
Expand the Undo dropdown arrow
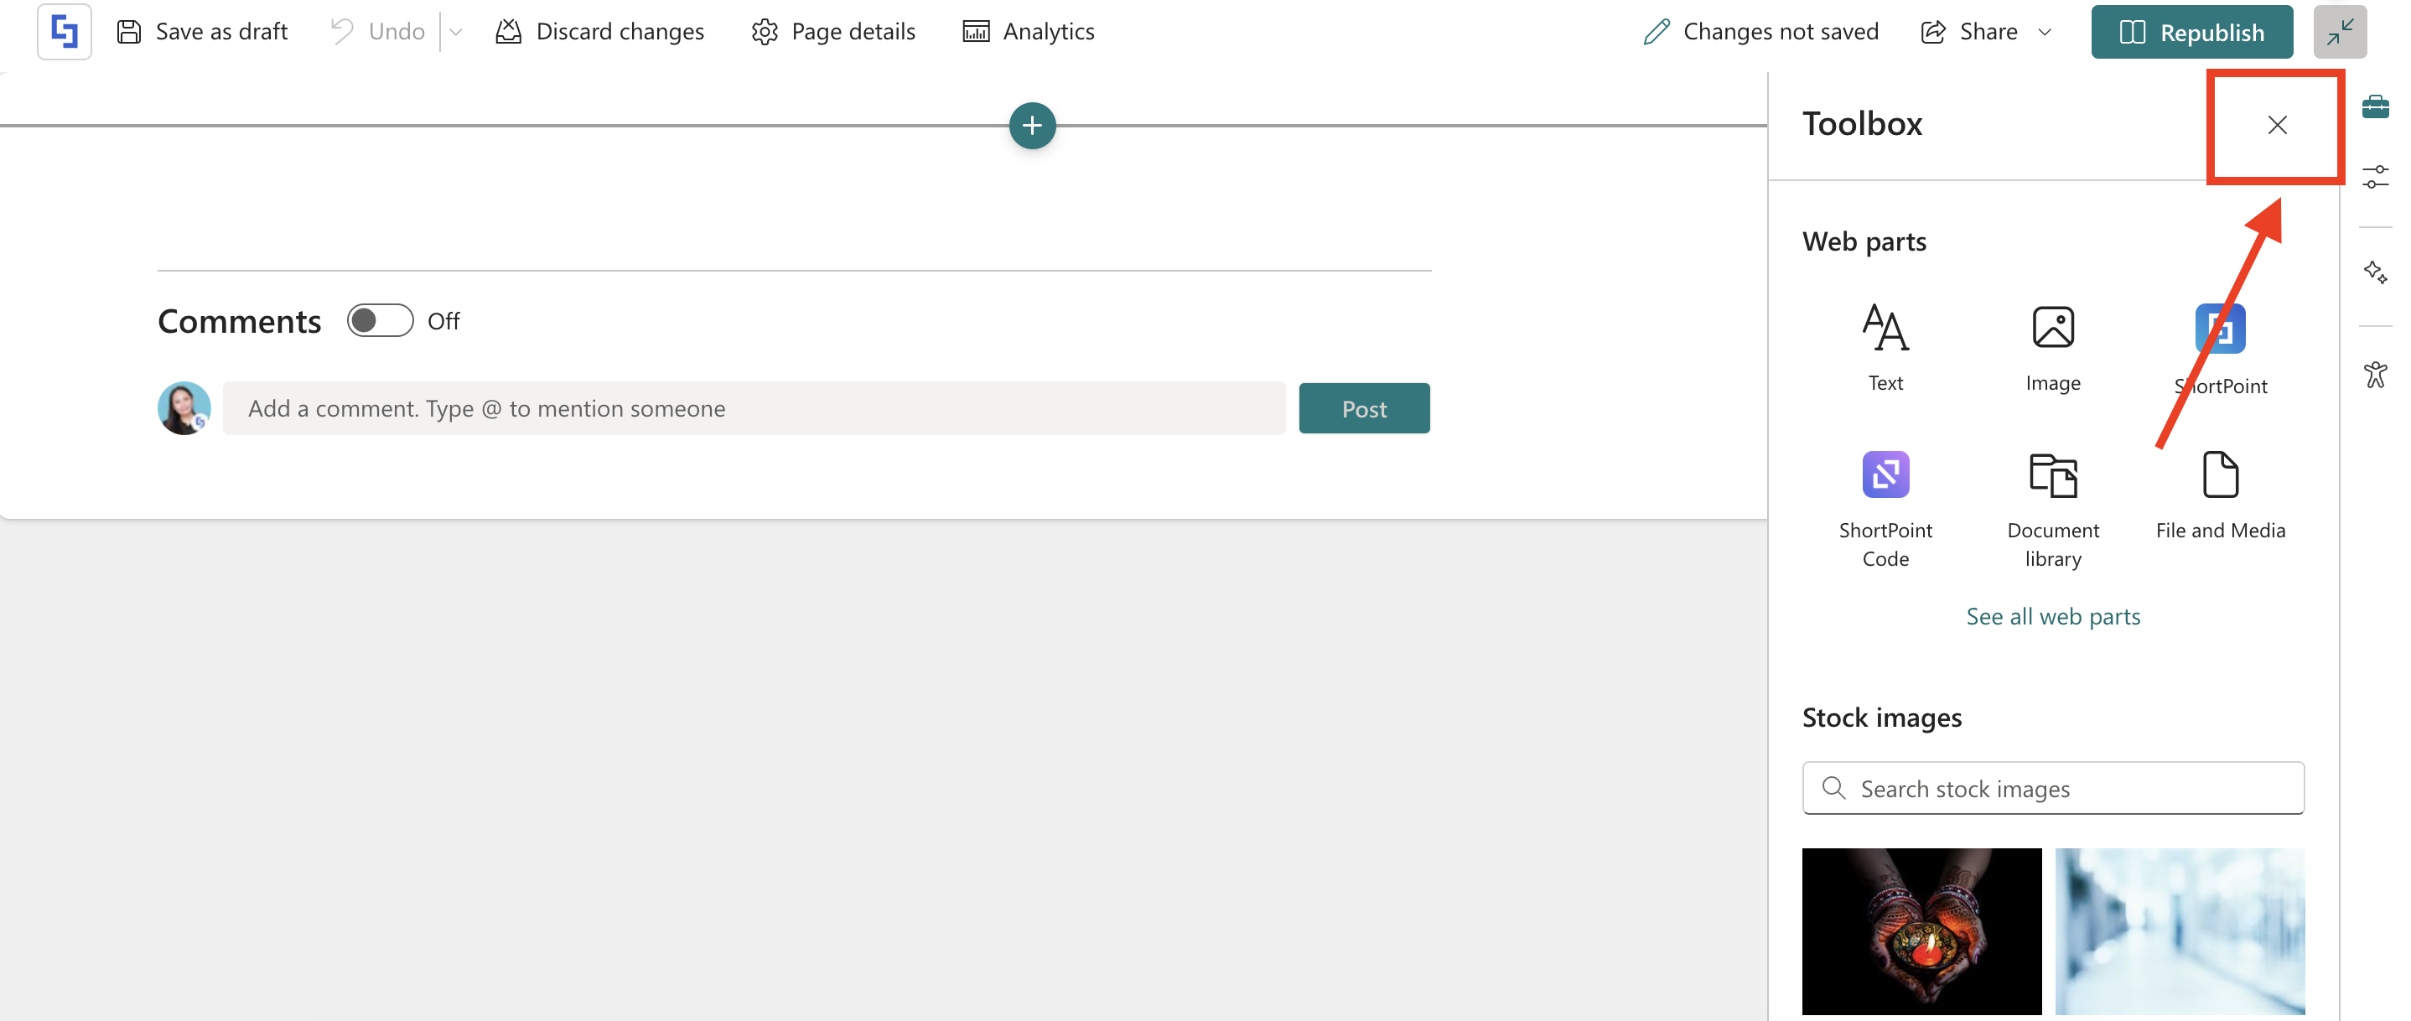pos(456,32)
